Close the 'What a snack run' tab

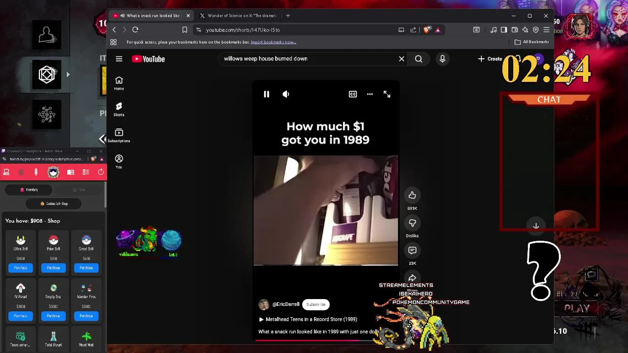(x=188, y=16)
